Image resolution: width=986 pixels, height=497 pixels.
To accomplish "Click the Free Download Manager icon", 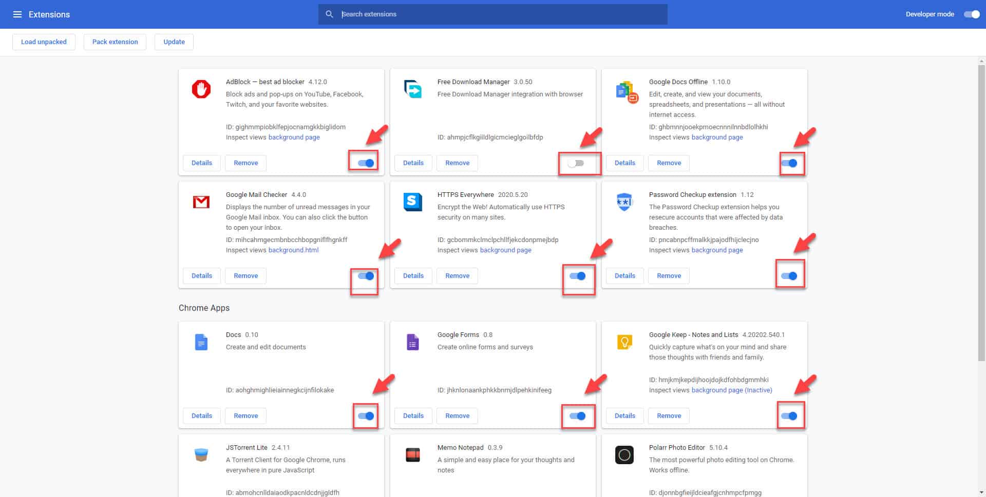I will point(413,89).
